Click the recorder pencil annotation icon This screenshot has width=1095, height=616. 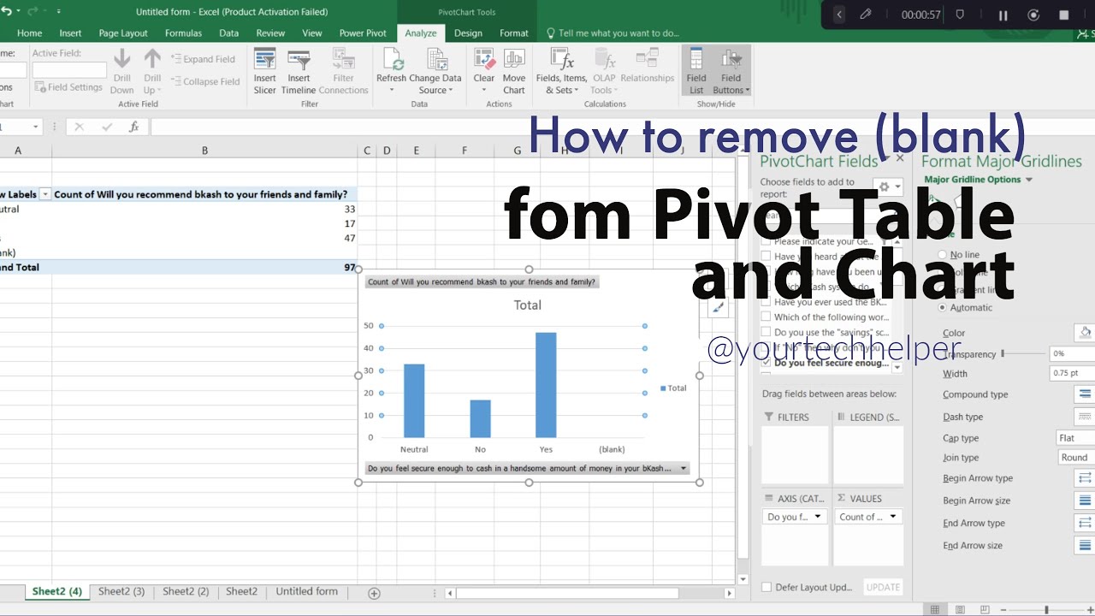pyautogui.click(x=867, y=15)
